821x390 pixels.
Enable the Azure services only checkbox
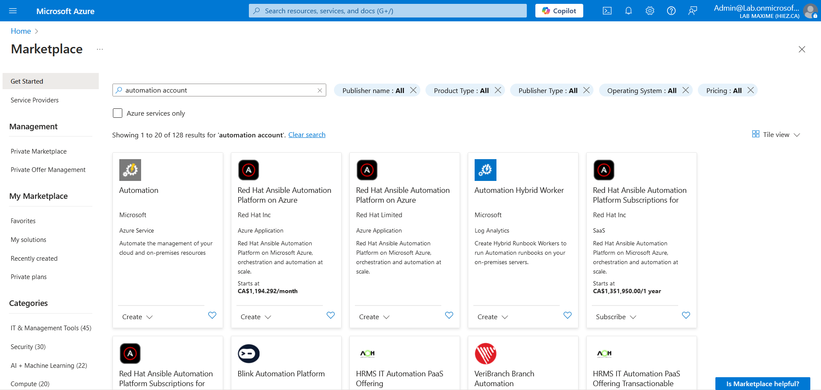pyautogui.click(x=118, y=113)
